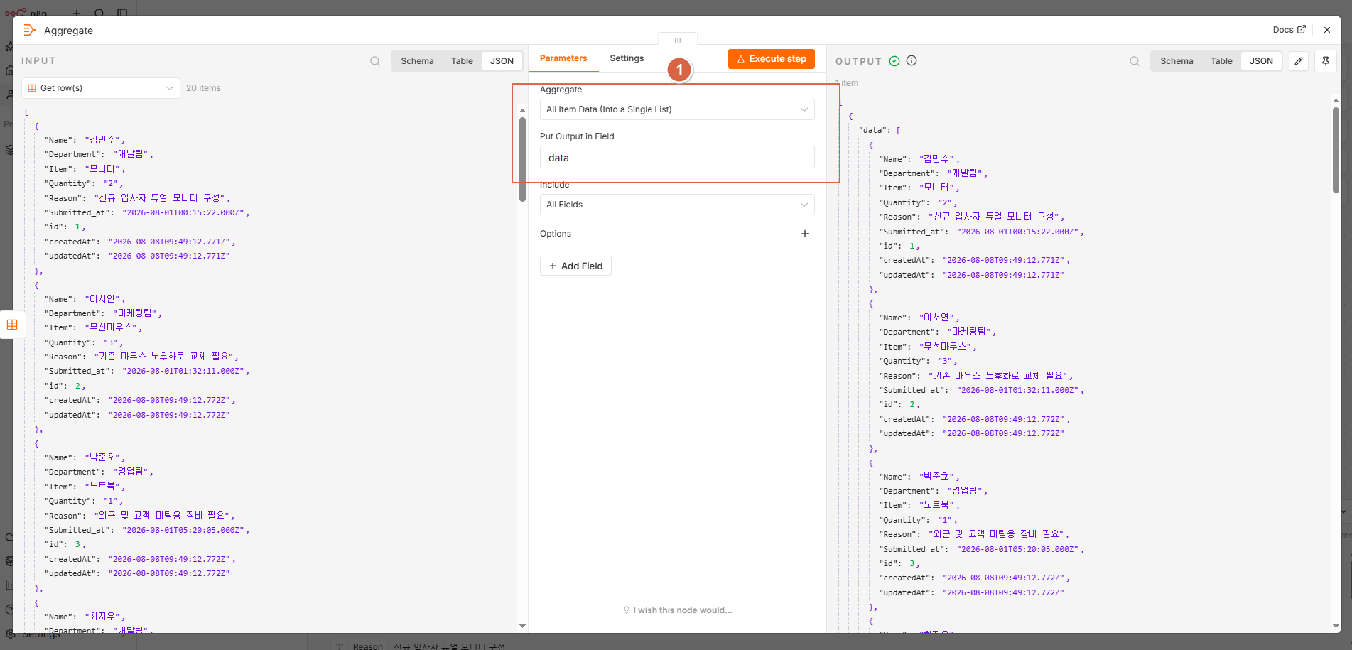This screenshot has height=650, width=1352.
Task: Switch INPUT view to Schema
Action: [417, 61]
